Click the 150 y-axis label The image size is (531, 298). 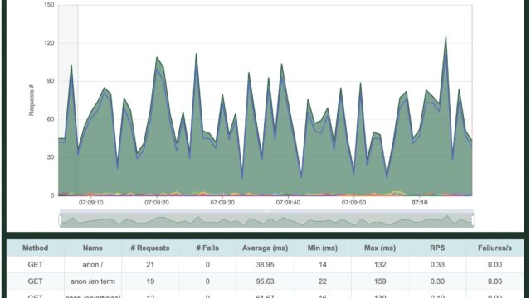49,5
